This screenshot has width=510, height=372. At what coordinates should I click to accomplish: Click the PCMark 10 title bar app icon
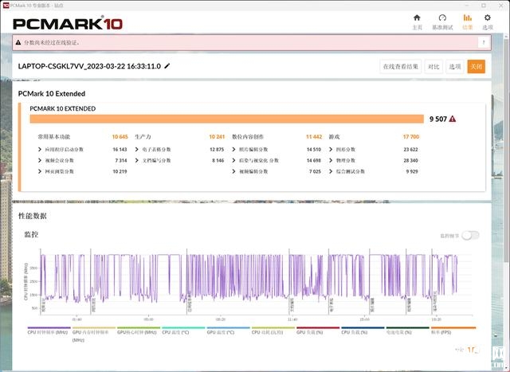click(x=6, y=6)
